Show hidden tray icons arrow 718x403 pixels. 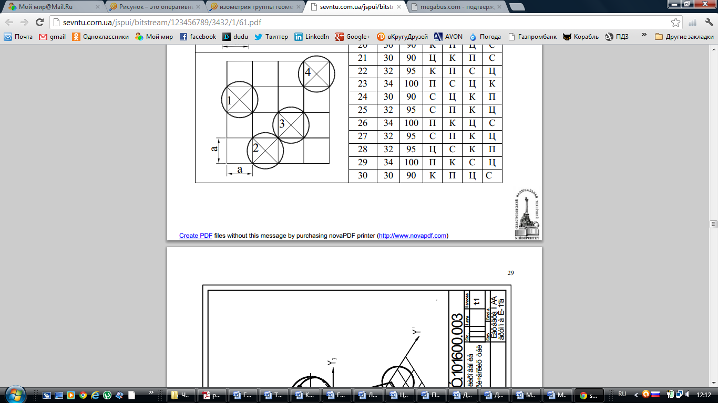(636, 395)
